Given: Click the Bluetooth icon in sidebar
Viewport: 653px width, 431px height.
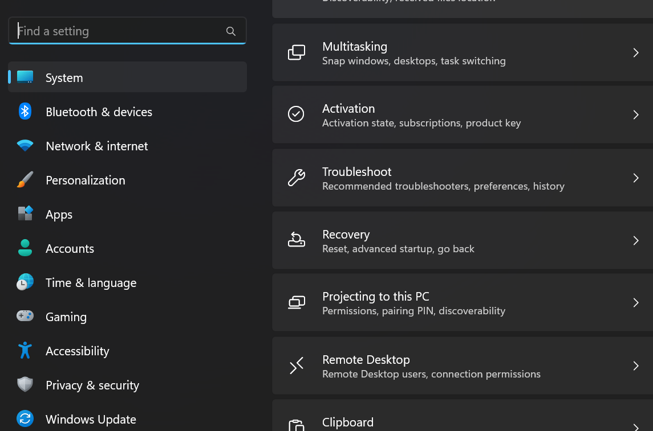Looking at the screenshot, I should pyautogui.click(x=25, y=112).
